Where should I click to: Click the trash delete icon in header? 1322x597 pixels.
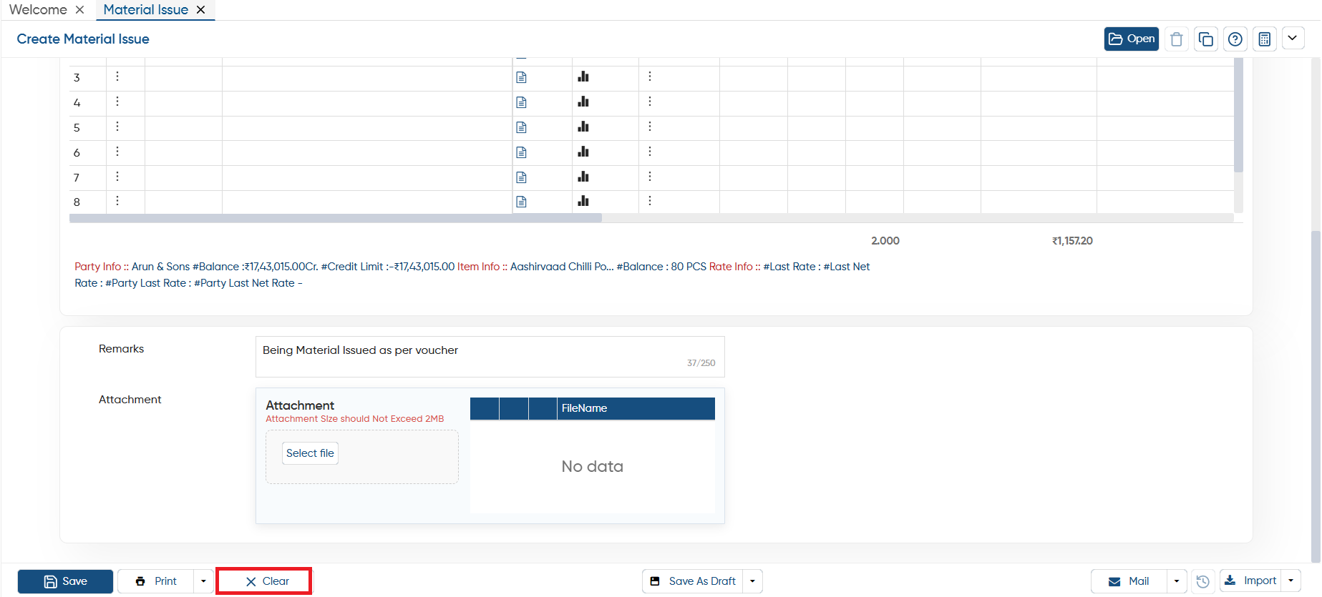1176,39
